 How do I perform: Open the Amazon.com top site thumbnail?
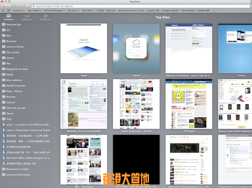[x=235, y=104]
